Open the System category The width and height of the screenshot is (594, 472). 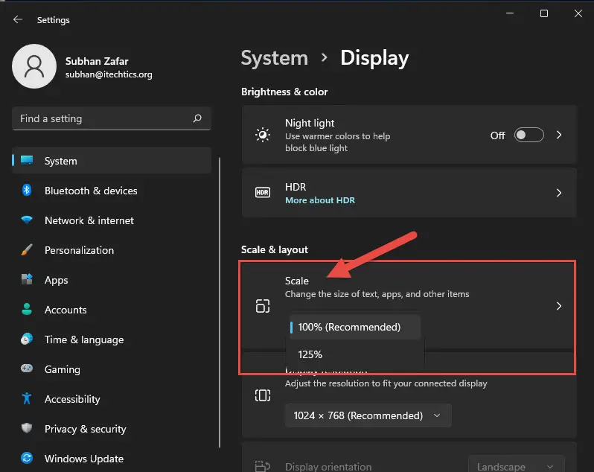(x=112, y=161)
